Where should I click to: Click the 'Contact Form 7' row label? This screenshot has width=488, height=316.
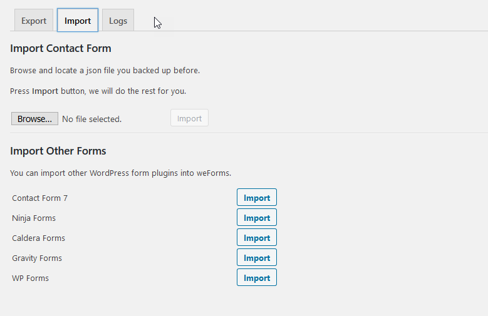39,198
